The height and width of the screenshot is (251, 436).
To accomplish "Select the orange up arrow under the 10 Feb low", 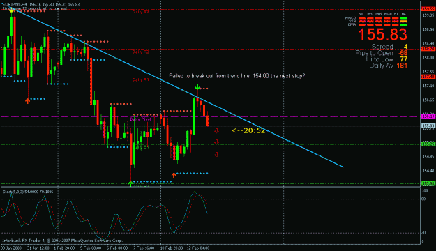I will (x=174, y=175).
